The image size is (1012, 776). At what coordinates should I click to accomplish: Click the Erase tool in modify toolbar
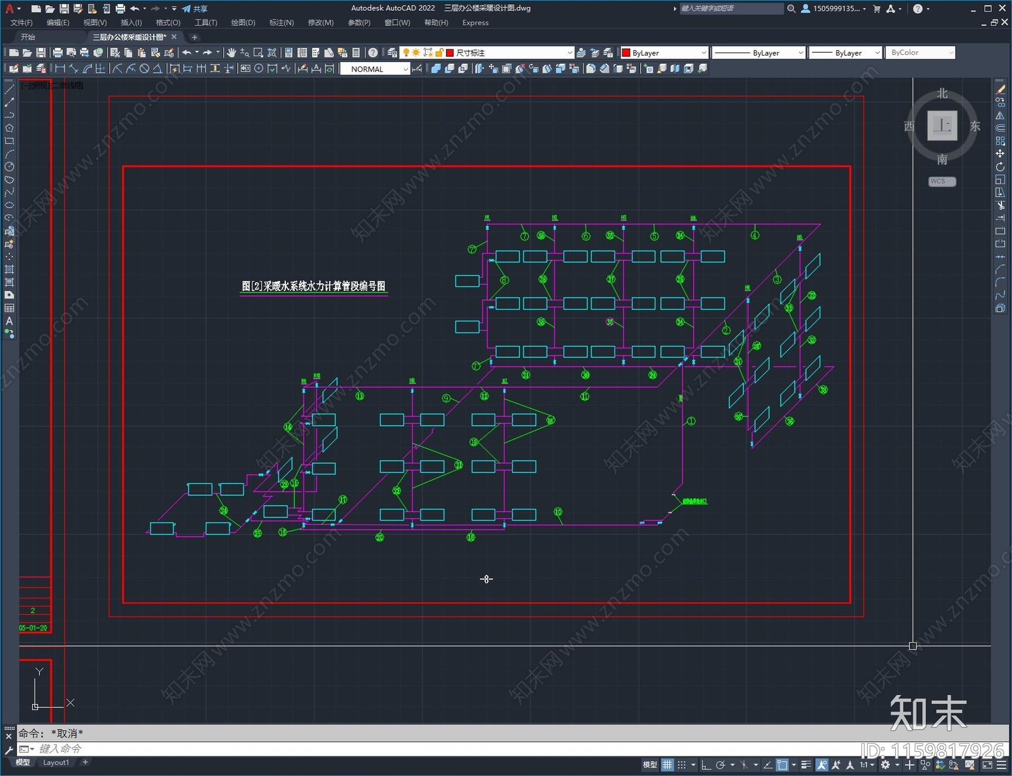click(1000, 90)
